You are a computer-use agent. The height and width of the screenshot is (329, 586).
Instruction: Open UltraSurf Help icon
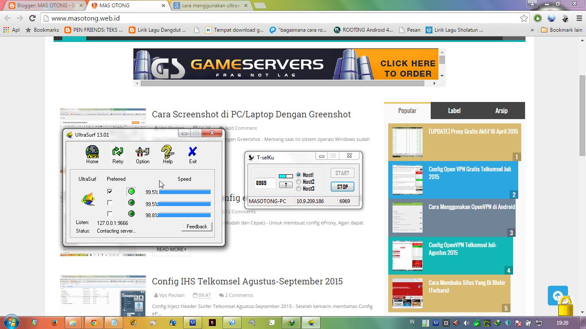(x=168, y=152)
